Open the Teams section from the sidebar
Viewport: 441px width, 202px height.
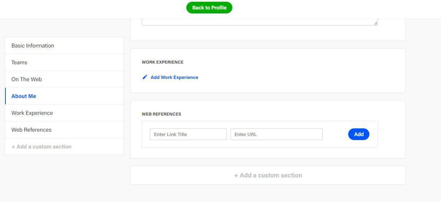coord(64,63)
